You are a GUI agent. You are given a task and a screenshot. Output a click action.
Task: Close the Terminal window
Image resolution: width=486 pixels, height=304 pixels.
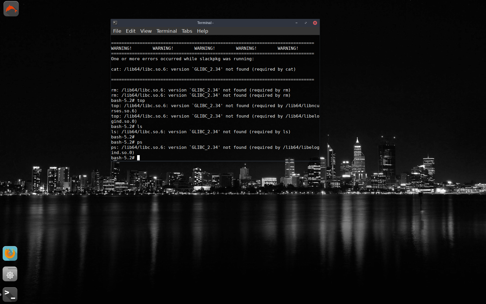click(x=315, y=23)
